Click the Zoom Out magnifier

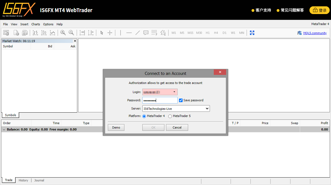point(71,33)
